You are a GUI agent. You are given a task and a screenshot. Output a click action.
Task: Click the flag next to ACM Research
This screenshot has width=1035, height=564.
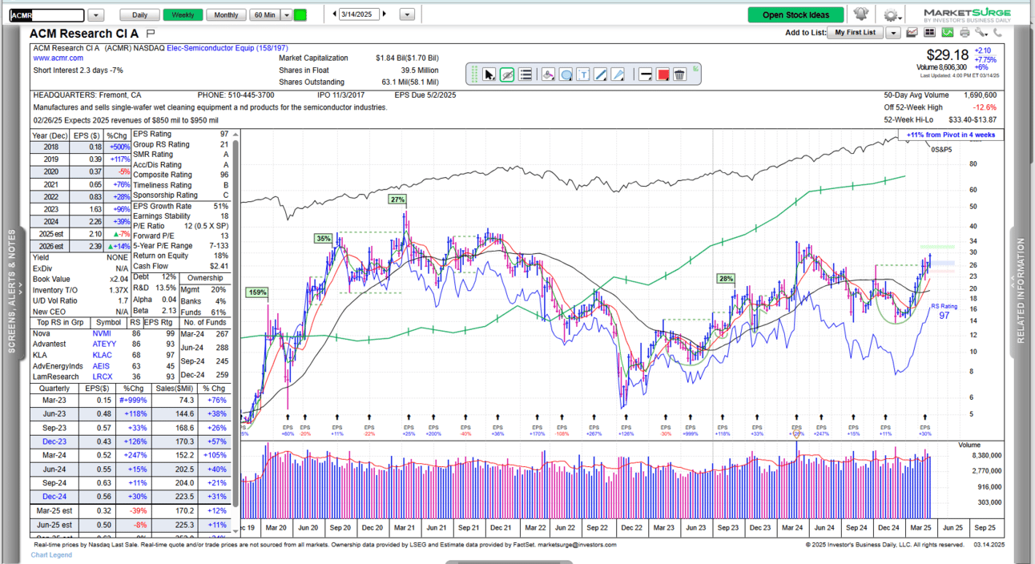[x=151, y=33]
